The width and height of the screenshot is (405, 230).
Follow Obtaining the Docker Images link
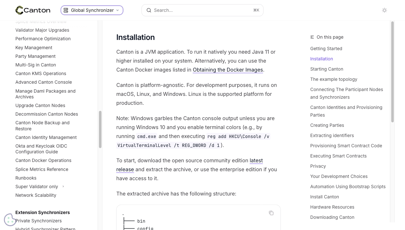pyautogui.click(x=228, y=70)
